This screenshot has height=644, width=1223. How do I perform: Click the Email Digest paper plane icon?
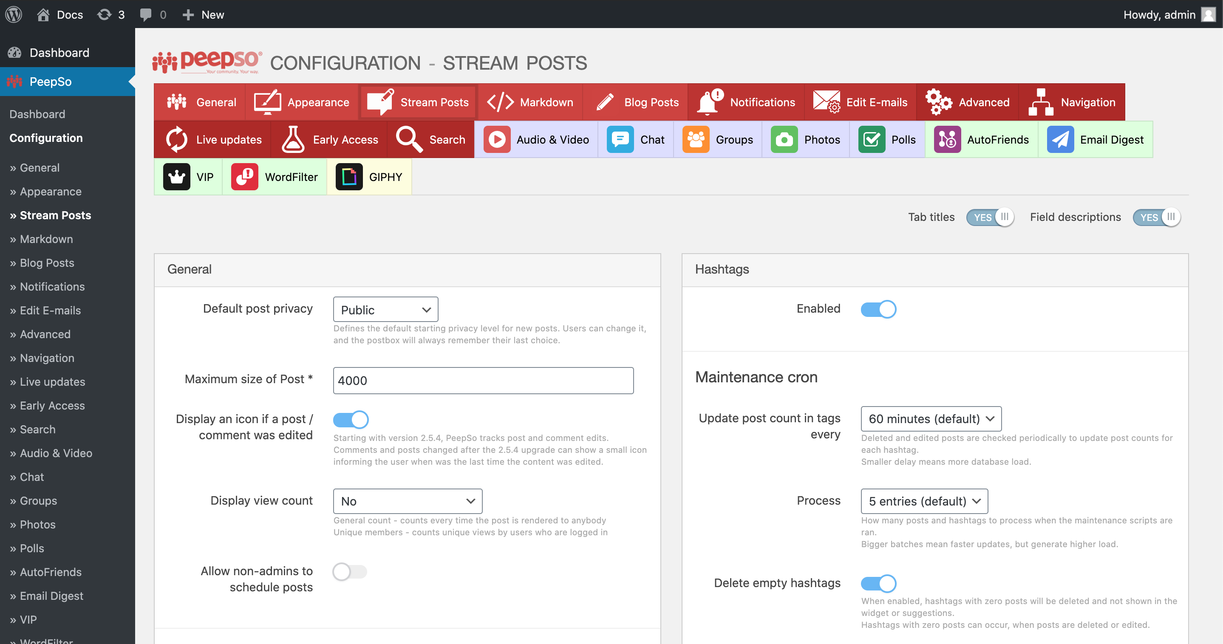1060,139
